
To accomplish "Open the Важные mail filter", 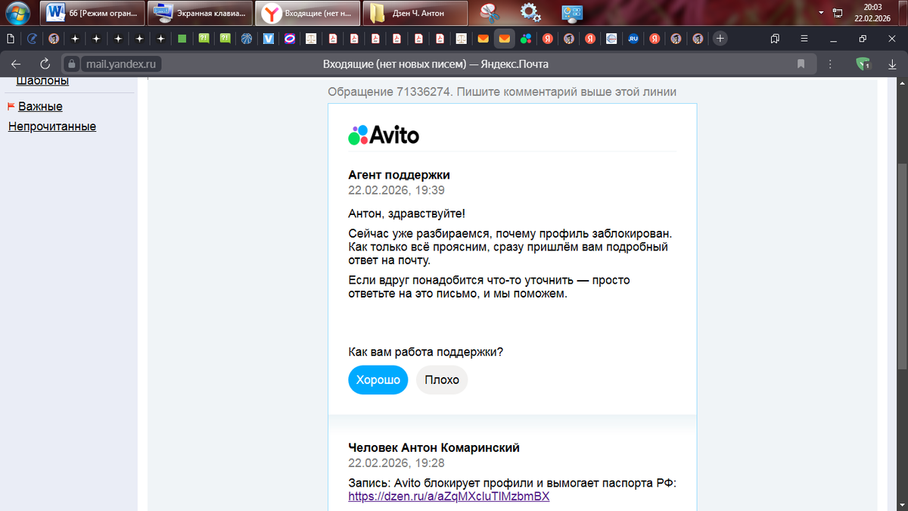I will pyautogui.click(x=40, y=107).
